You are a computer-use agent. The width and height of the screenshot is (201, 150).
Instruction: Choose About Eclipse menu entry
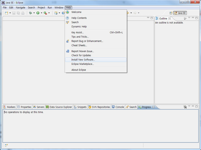(x=96, y=70)
